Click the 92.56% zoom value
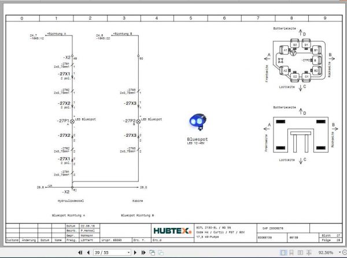Screen dimensions: 347x258 [326, 252]
